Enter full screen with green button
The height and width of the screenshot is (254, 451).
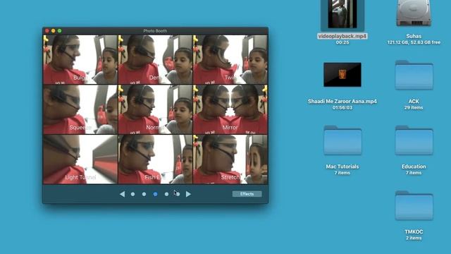[59, 31]
